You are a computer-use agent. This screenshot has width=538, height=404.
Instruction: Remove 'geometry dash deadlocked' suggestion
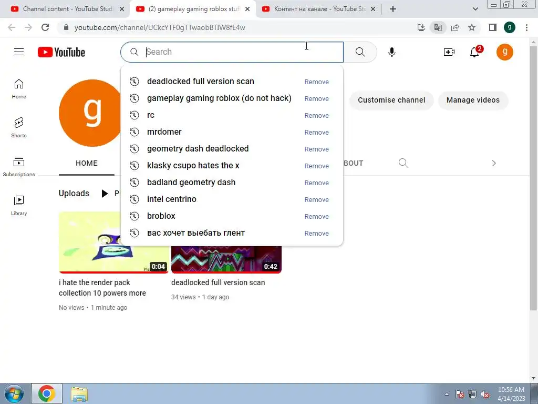pyautogui.click(x=316, y=149)
